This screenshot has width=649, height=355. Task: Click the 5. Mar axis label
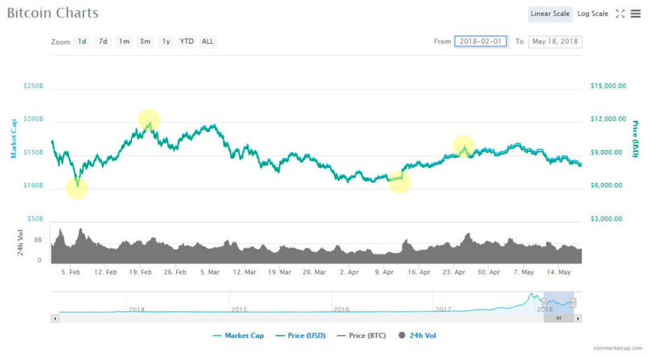(x=210, y=272)
